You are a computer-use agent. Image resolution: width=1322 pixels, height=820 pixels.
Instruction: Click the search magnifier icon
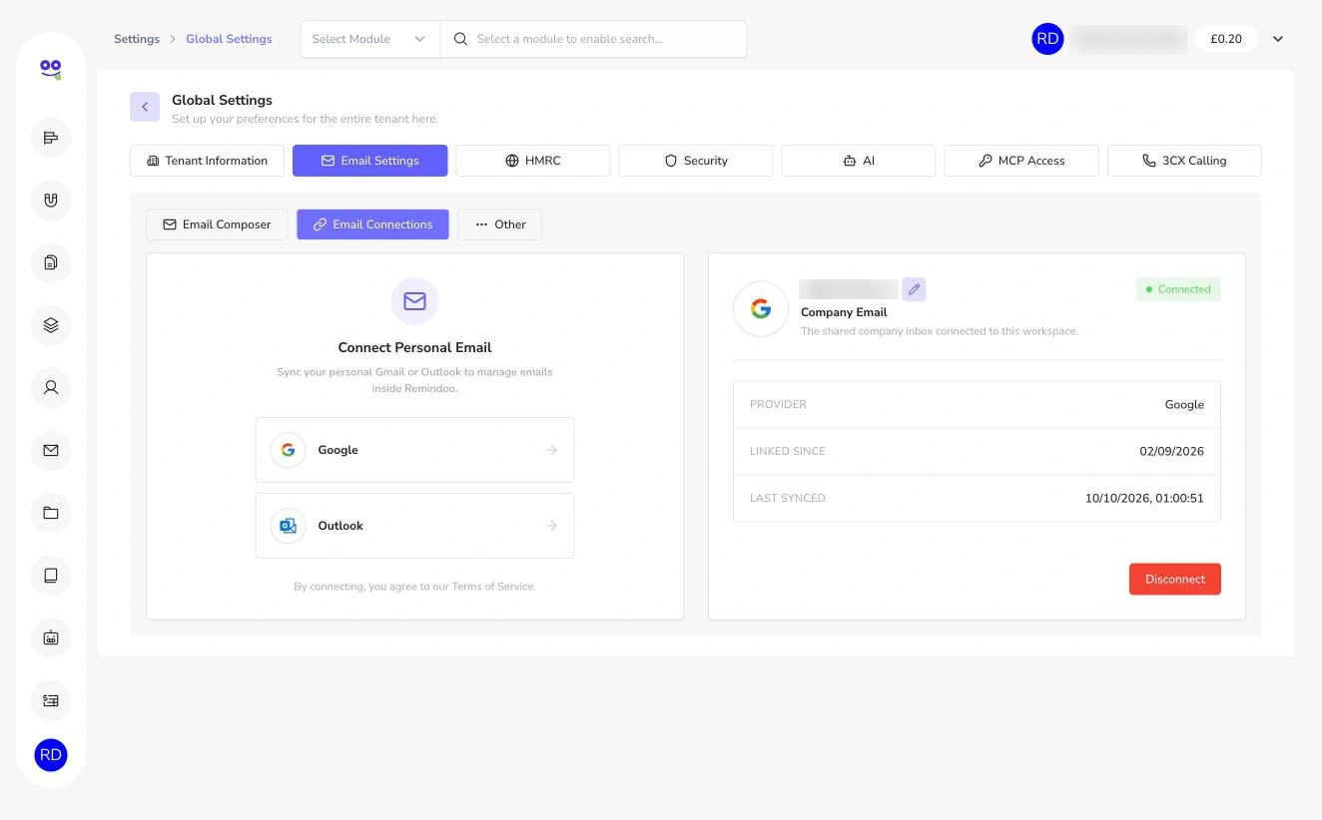(x=460, y=39)
